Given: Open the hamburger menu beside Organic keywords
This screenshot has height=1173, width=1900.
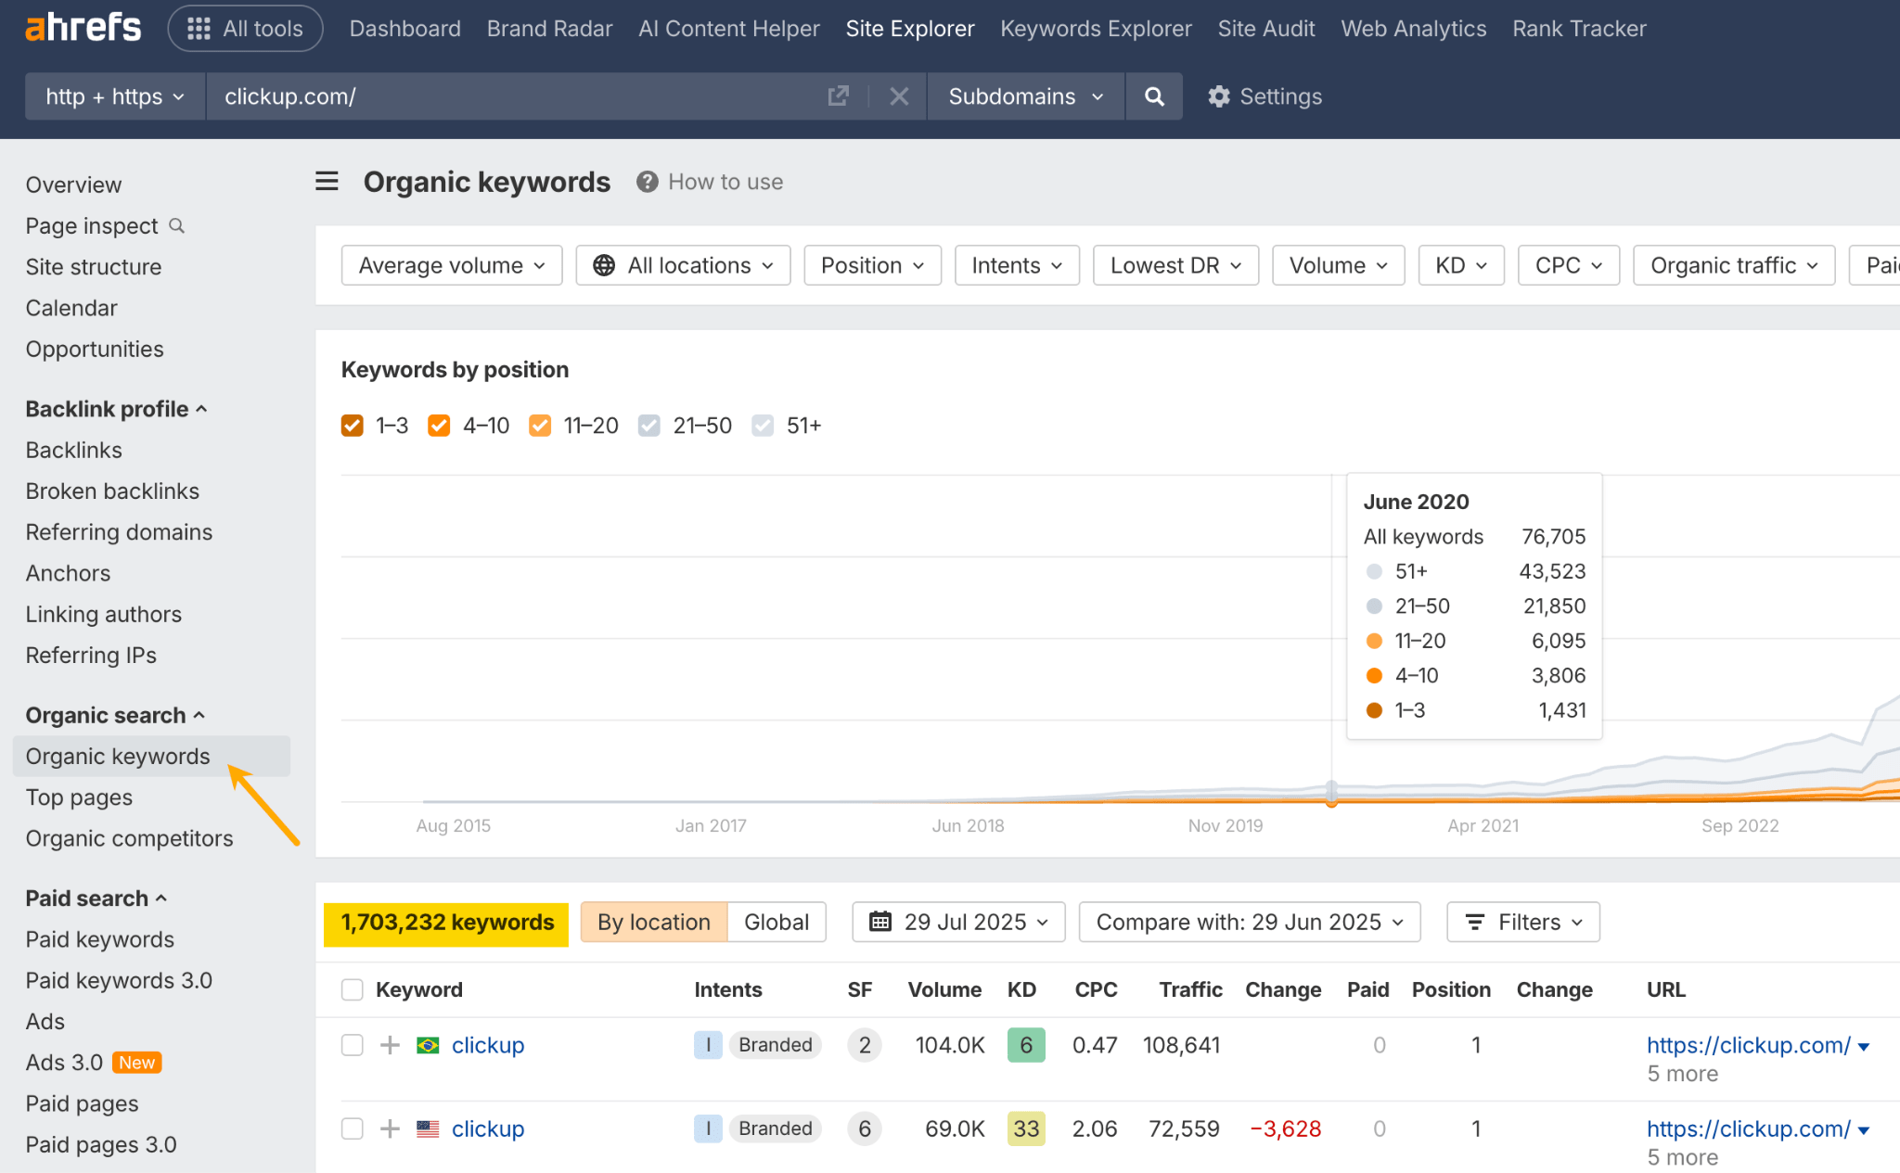Looking at the screenshot, I should pyautogui.click(x=327, y=181).
